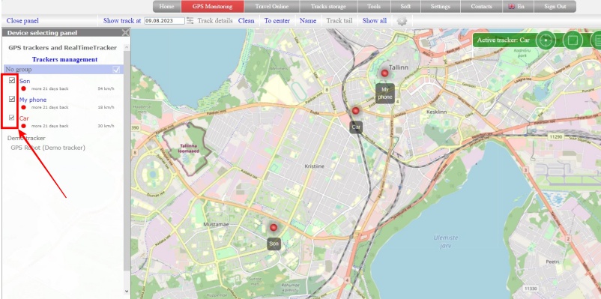The image size is (601, 299).
Task: Click the My phone marker near Tallinn
Action: [385, 73]
